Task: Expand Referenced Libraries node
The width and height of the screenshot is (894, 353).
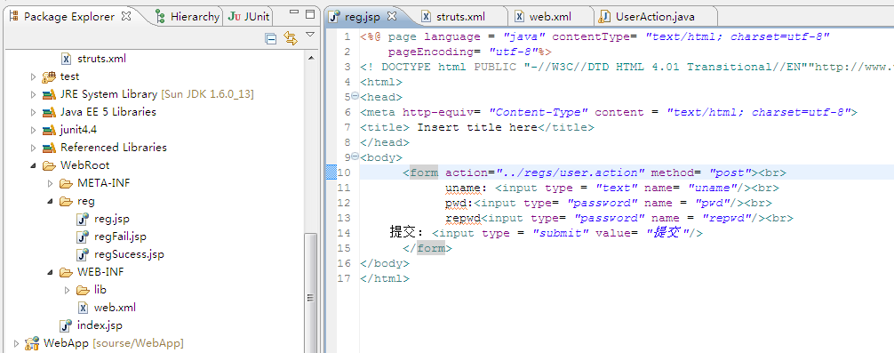Action: [33, 147]
